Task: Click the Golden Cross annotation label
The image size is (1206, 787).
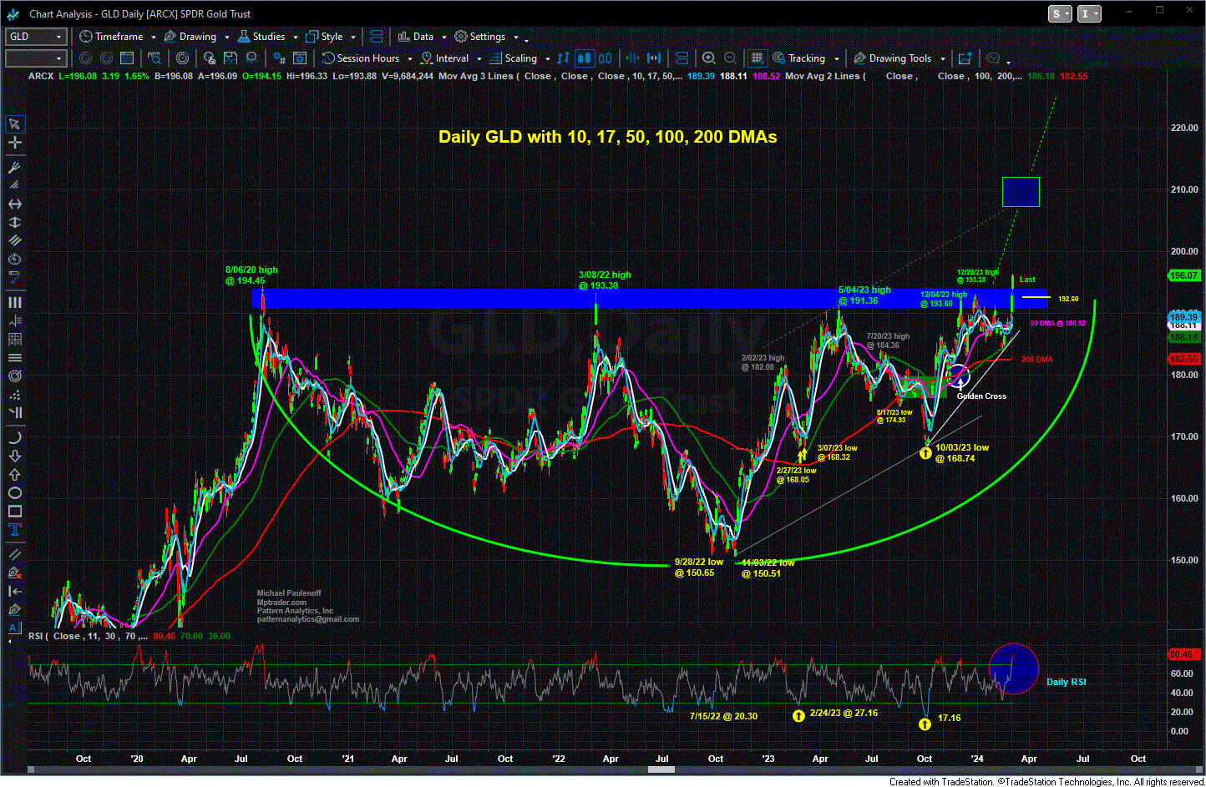Action: click(x=981, y=396)
